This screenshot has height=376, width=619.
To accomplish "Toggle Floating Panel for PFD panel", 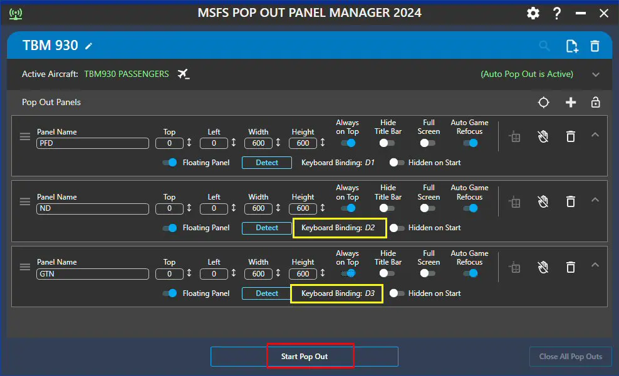I will coord(170,163).
